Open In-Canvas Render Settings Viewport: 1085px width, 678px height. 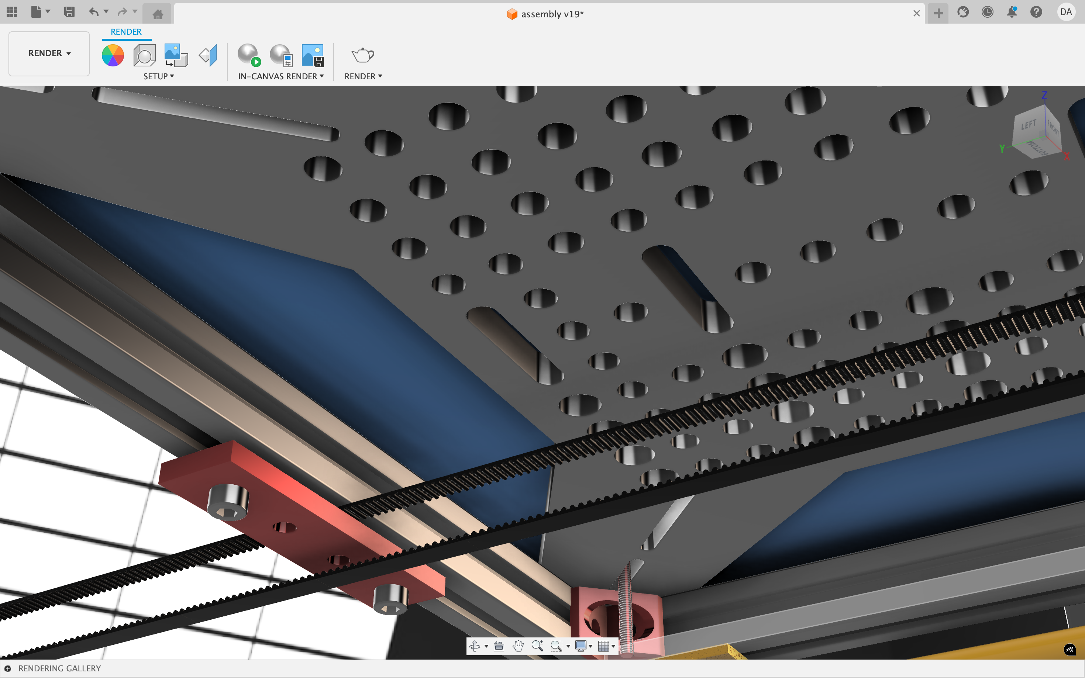pyautogui.click(x=281, y=56)
